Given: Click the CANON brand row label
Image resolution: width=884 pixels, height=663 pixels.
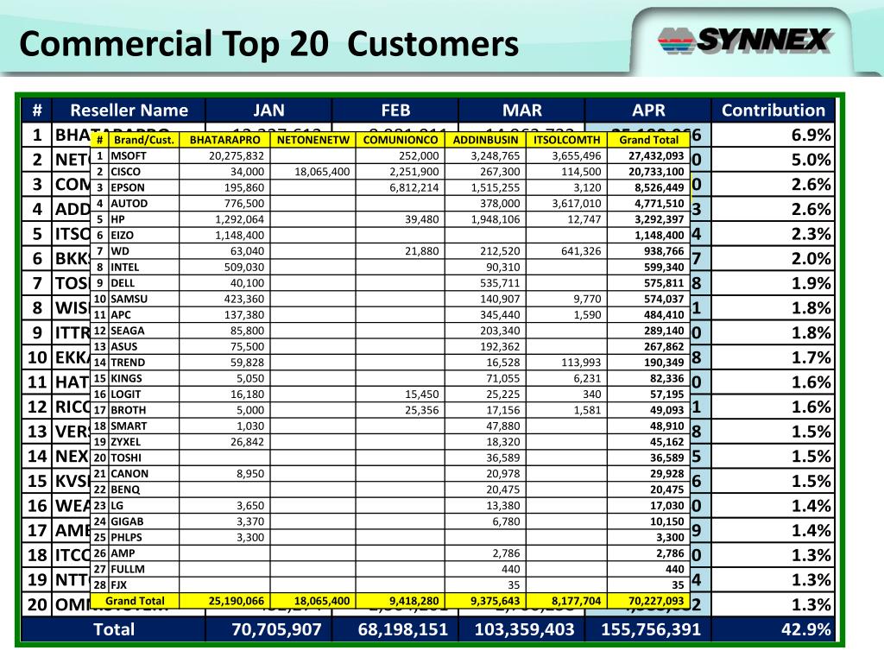Looking at the screenshot, I should (129, 474).
